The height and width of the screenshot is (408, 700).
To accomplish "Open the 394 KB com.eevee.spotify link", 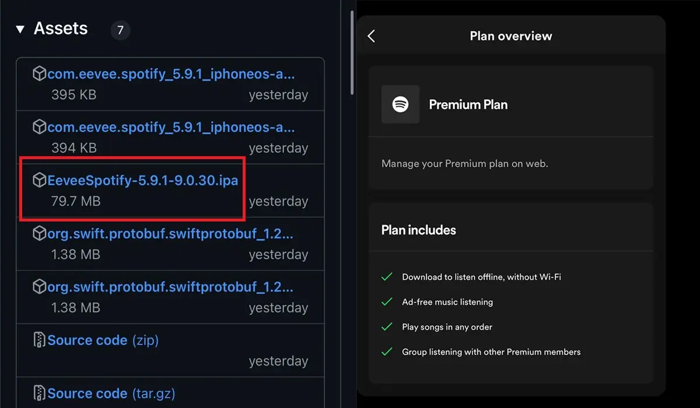I will click(171, 127).
